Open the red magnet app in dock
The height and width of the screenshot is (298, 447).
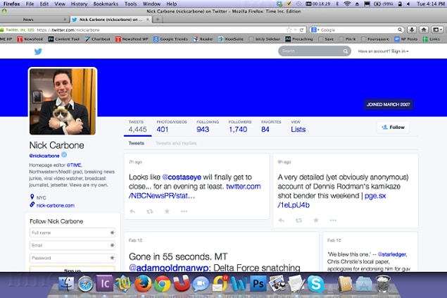click(x=182, y=283)
